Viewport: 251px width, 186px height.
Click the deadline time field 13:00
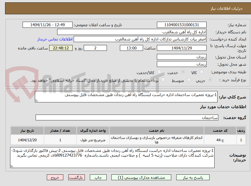pos(131,48)
